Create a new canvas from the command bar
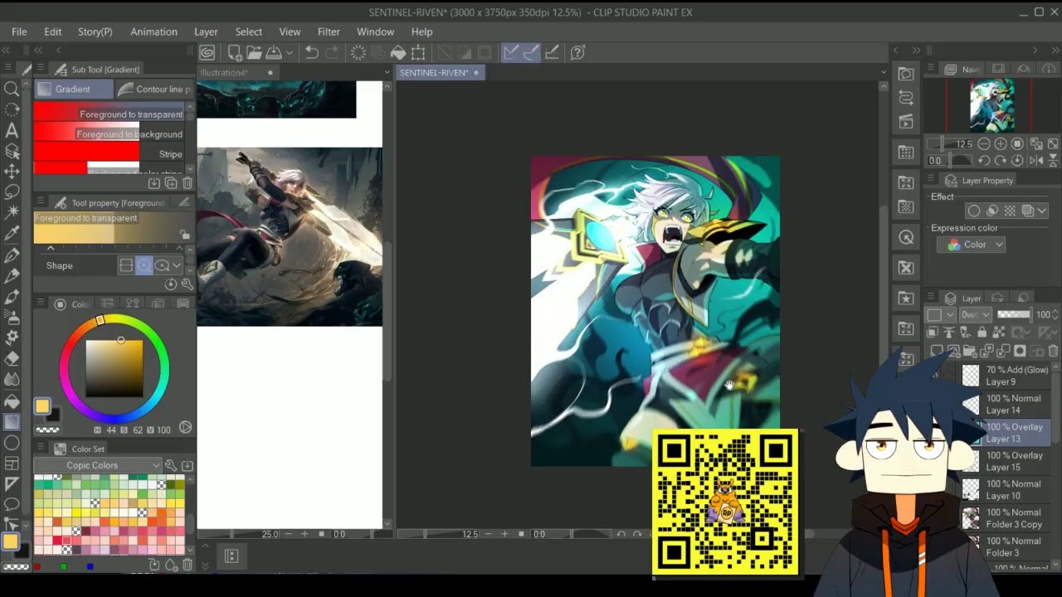The height and width of the screenshot is (597, 1062). [x=235, y=52]
